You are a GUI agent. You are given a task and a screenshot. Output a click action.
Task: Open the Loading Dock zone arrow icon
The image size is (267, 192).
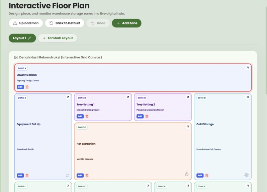click(x=247, y=68)
